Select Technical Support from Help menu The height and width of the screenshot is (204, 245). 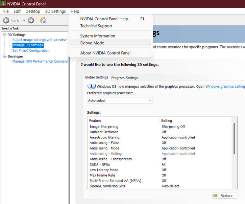(x=111, y=26)
